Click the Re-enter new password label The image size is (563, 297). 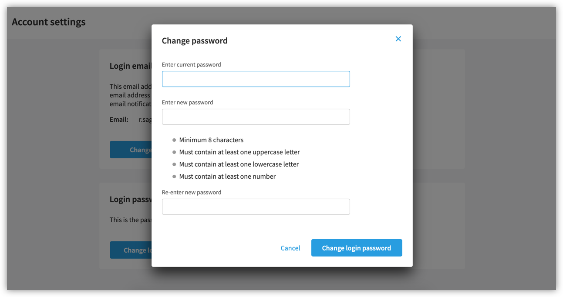pos(192,192)
